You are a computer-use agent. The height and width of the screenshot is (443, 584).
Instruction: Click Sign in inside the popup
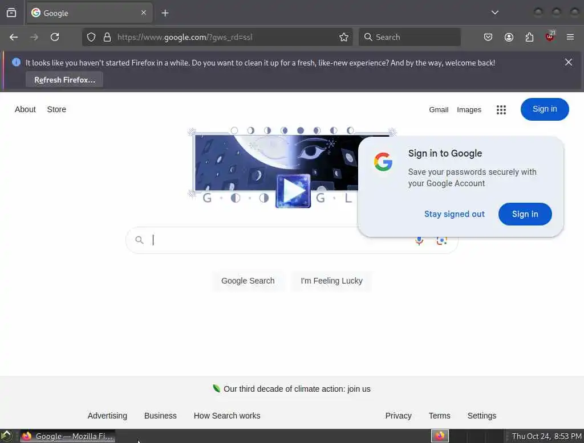[x=525, y=214]
